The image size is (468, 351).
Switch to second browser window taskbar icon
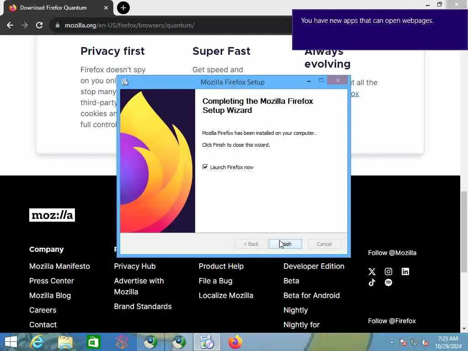tap(179, 342)
